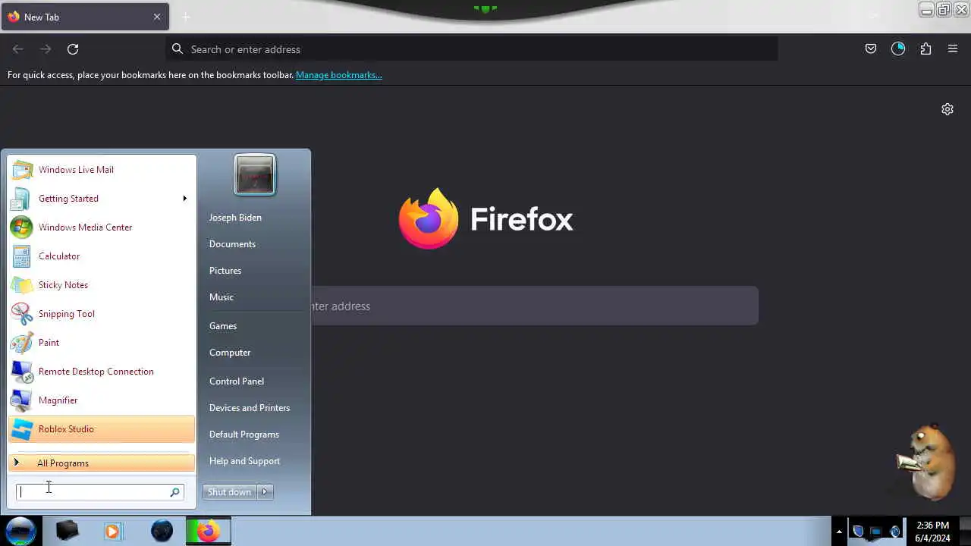Reload the current Firefox page
This screenshot has width=971, height=546.
pyautogui.click(x=73, y=49)
